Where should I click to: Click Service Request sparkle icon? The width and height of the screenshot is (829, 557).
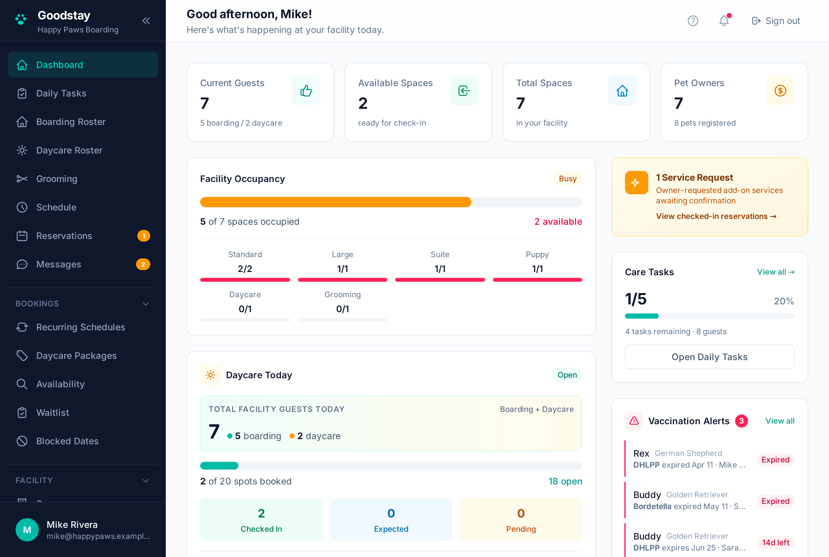click(x=637, y=183)
